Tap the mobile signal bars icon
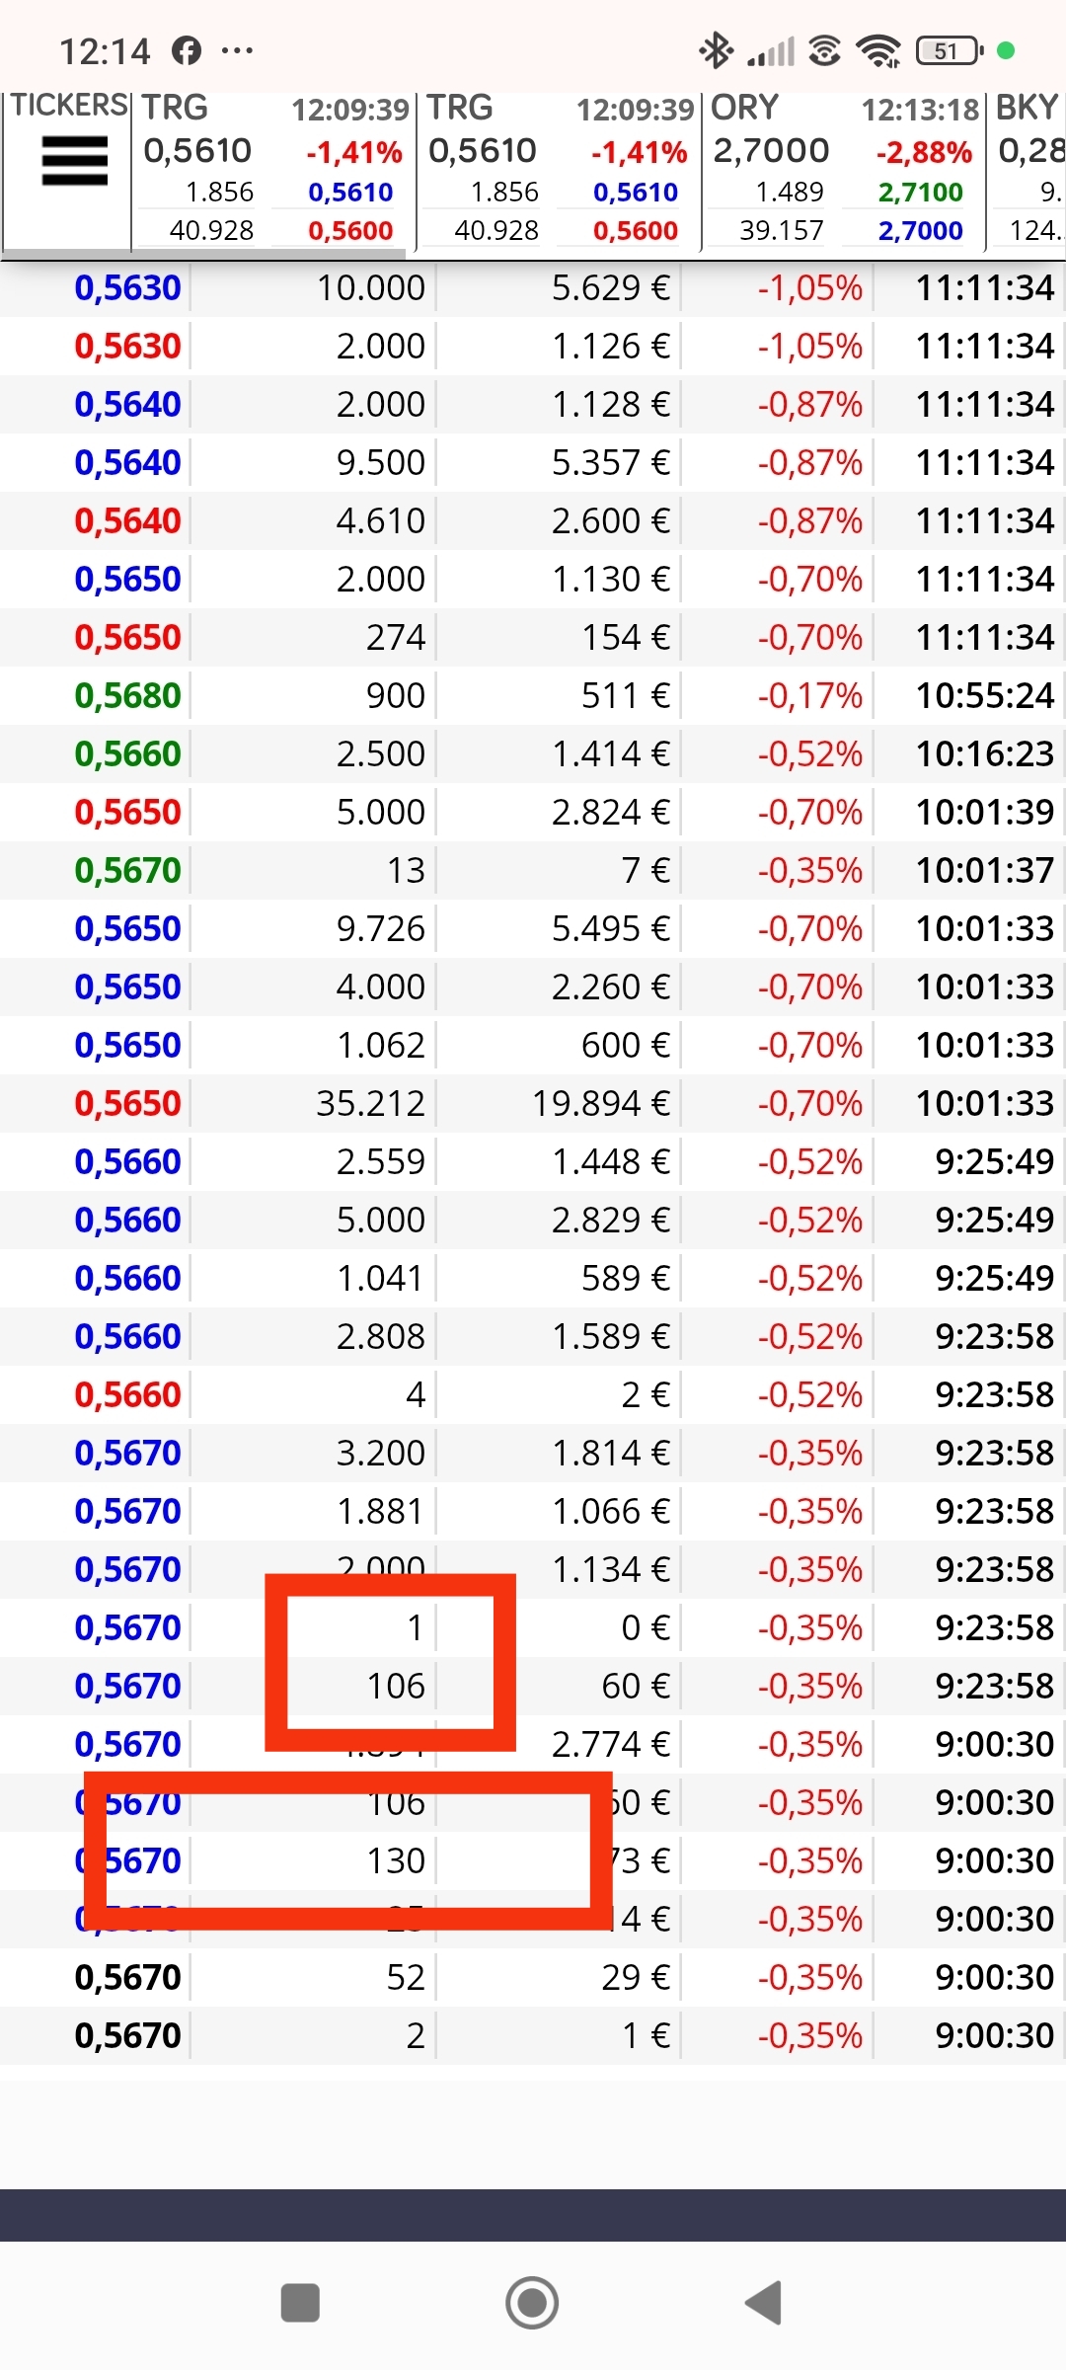Viewport: 1066px width, 2370px height. (x=771, y=51)
